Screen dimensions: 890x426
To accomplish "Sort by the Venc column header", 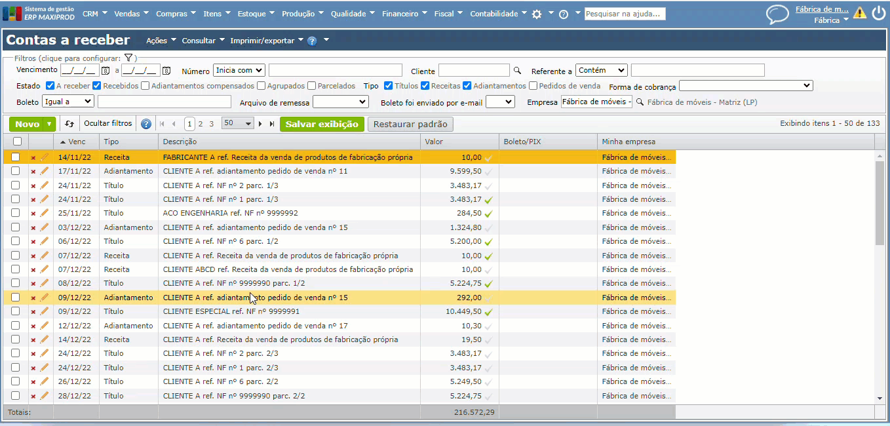I will tap(76, 142).
